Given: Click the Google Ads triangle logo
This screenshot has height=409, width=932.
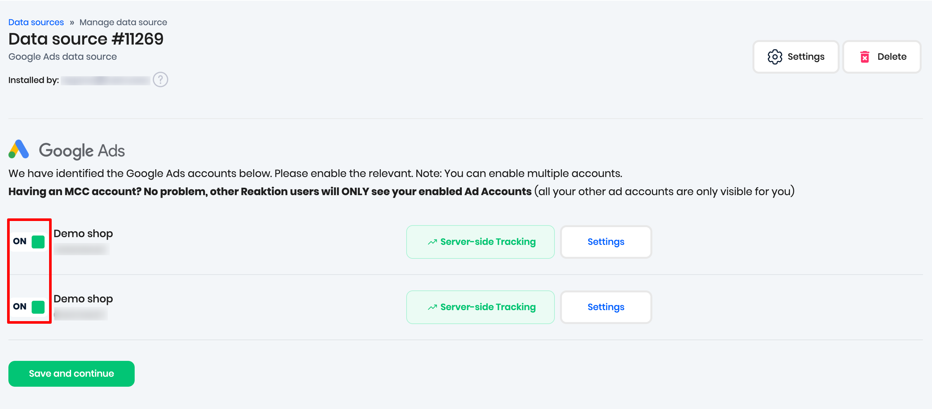Looking at the screenshot, I should [x=19, y=150].
